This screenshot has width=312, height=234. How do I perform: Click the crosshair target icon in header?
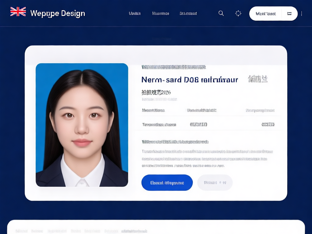pyautogui.click(x=238, y=13)
